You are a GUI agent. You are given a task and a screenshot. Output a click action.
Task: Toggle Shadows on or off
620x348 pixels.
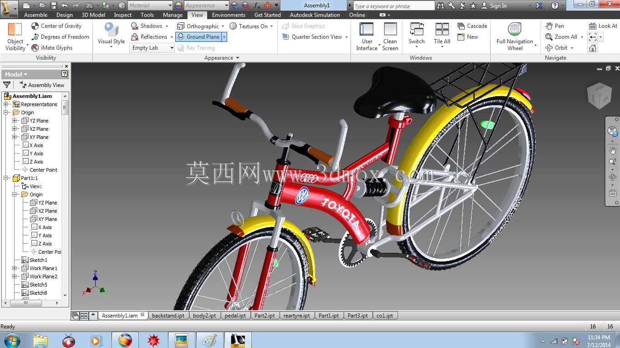146,26
